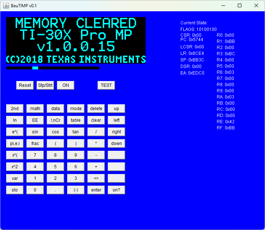Click the sin function key
This screenshot has width=265, height=230.
(x=35, y=132)
